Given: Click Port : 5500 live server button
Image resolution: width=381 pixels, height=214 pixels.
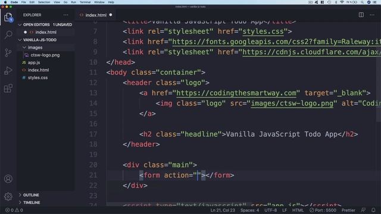Looking at the screenshot, I should coord(323,210).
